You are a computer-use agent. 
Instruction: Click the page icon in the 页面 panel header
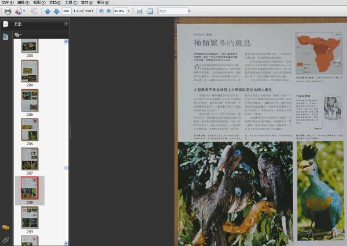pyautogui.click(x=6, y=24)
